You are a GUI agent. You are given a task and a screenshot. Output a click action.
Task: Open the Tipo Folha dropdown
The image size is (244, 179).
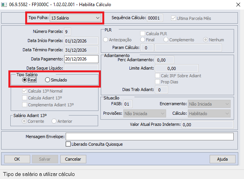point(76,18)
